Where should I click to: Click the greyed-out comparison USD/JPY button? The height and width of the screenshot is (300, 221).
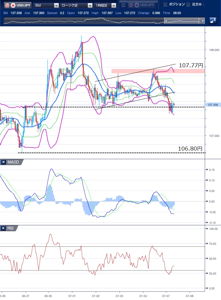[x=141, y=5]
